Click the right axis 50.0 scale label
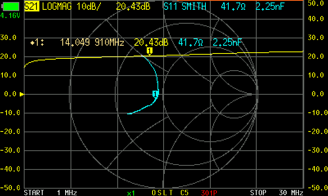 (x=316, y=3)
